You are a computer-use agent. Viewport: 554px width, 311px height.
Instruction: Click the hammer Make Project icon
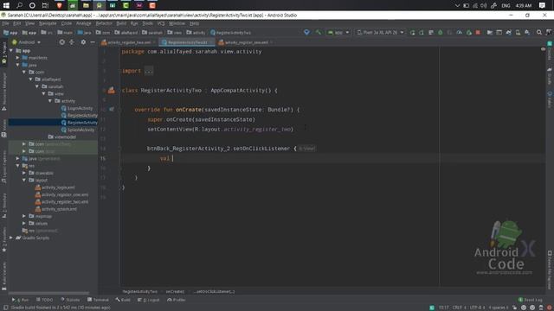click(x=319, y=33)
